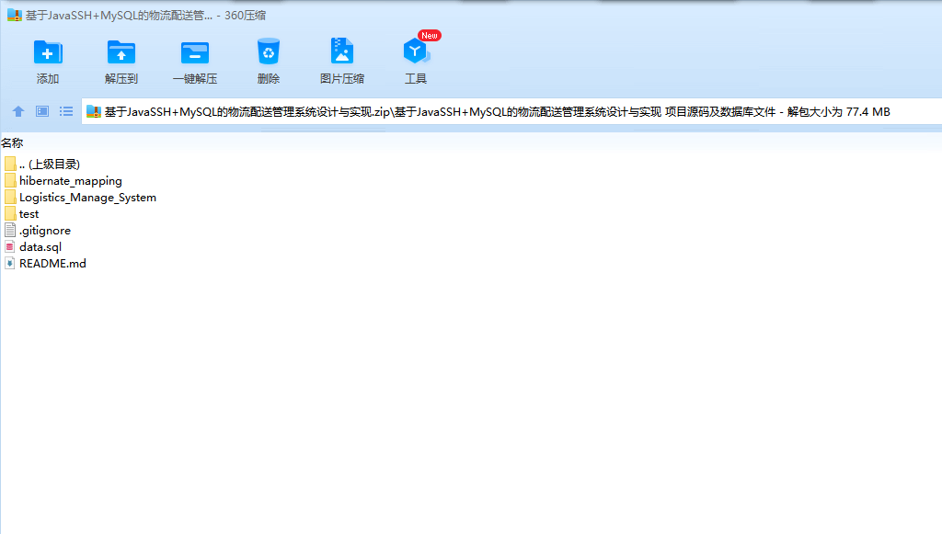Click the .gitignore file icon

[9, 230]
